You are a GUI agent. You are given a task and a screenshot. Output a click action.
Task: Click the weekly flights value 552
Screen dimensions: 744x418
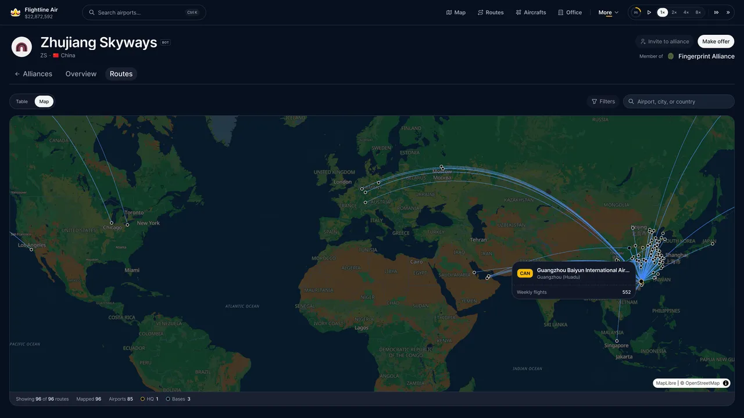pyautogui.click(x=627, y=292)
